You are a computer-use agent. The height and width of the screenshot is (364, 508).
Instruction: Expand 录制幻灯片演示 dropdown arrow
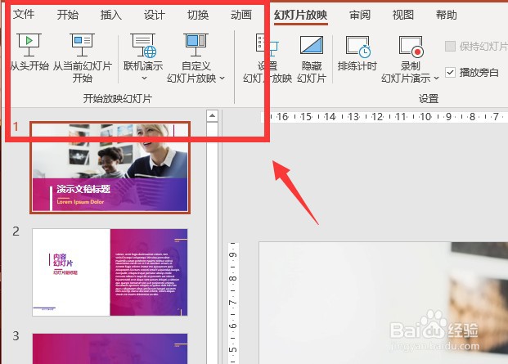pyautogui.click(x=436, y=78)
